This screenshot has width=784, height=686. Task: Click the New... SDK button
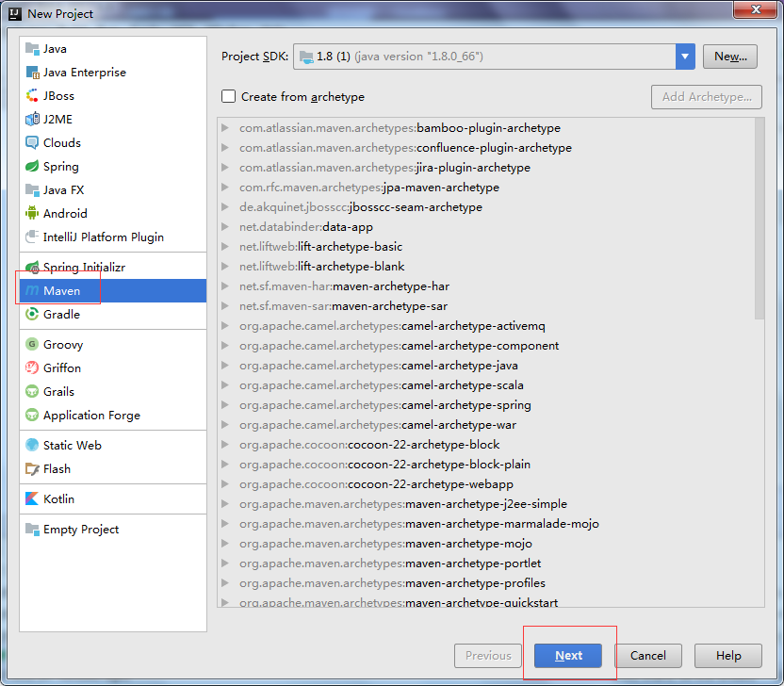730,57
